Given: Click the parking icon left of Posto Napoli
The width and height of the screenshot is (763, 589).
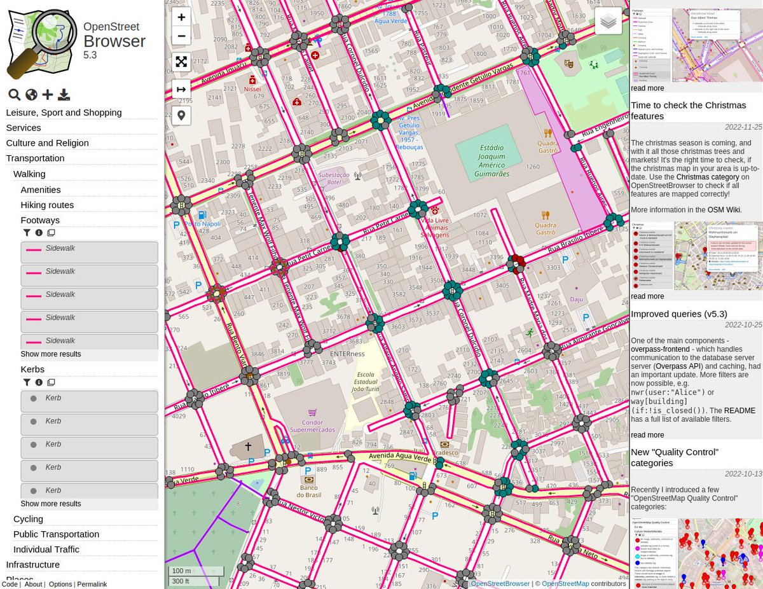Looking at the screenshot, I should pyautogui.click(x=176, y=225).
